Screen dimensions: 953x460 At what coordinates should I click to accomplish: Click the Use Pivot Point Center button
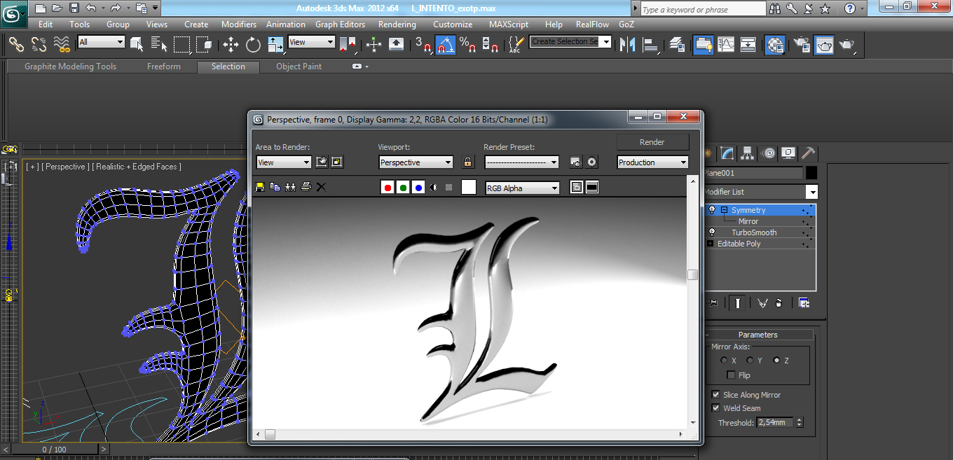[x=348, y=44]
